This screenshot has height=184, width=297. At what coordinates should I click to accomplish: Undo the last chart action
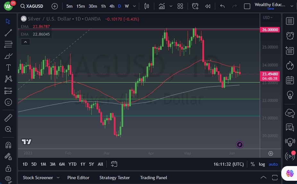pyautogui.click(x=222, y=6)
